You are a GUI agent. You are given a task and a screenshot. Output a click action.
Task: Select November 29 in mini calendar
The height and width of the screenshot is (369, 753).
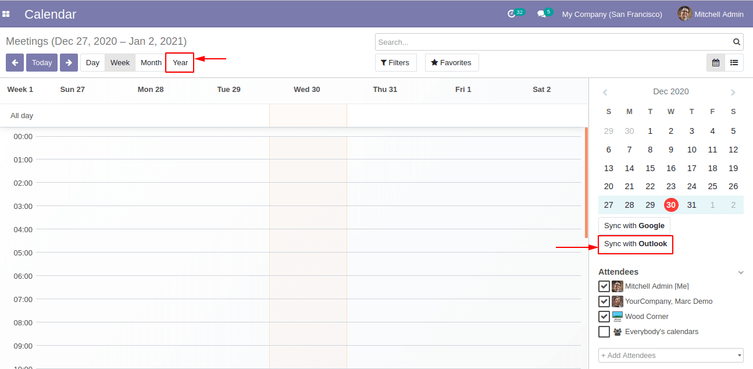(609, 132)
